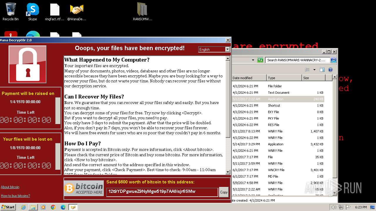Select the 2,968 KB WNRY File row
This screenshot has height=211, width=376.
click(x=278, y=183)
